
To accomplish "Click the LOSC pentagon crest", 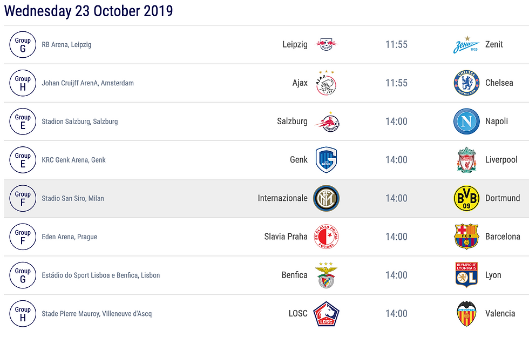I will (326, 313).
